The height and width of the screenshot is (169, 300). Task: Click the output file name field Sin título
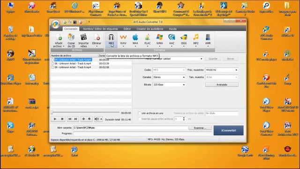[x=222, y=113]
